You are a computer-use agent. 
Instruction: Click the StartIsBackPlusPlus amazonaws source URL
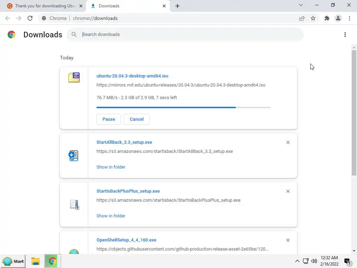coord(168,200)
